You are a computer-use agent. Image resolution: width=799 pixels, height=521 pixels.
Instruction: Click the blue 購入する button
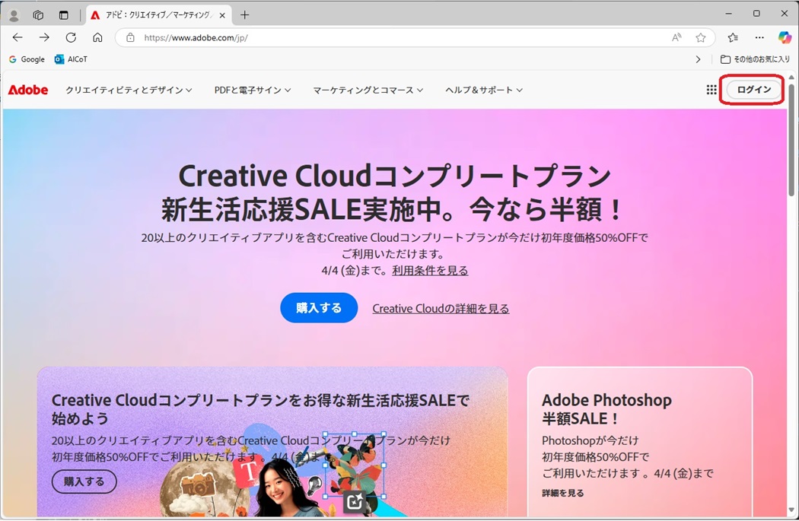(x=319, y=308)
